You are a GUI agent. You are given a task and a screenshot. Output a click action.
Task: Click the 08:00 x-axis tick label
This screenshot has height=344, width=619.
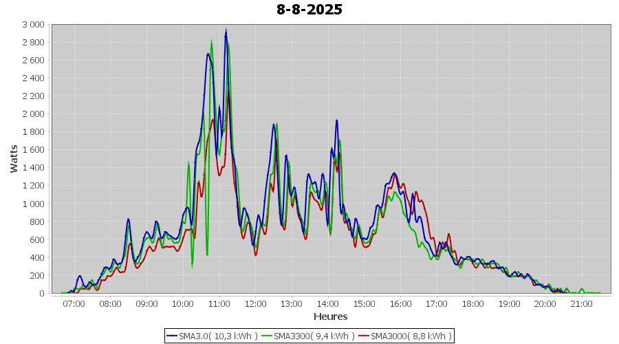click(x=110, y=304)
